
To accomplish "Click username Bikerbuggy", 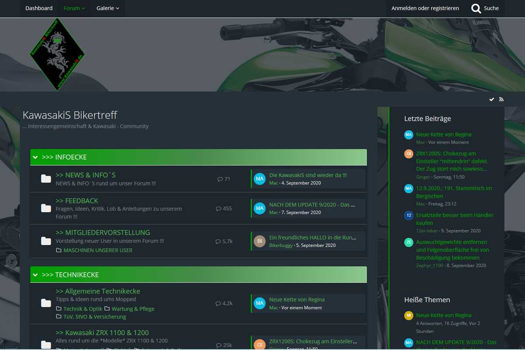I will (x=281, y=245).
